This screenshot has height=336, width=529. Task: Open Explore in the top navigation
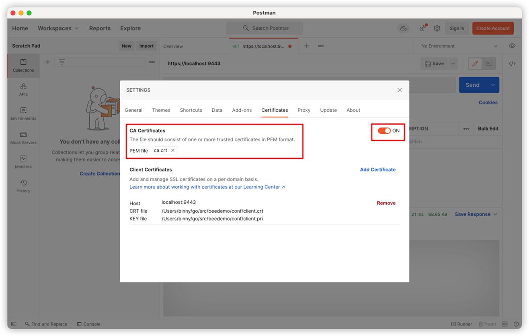130,28
